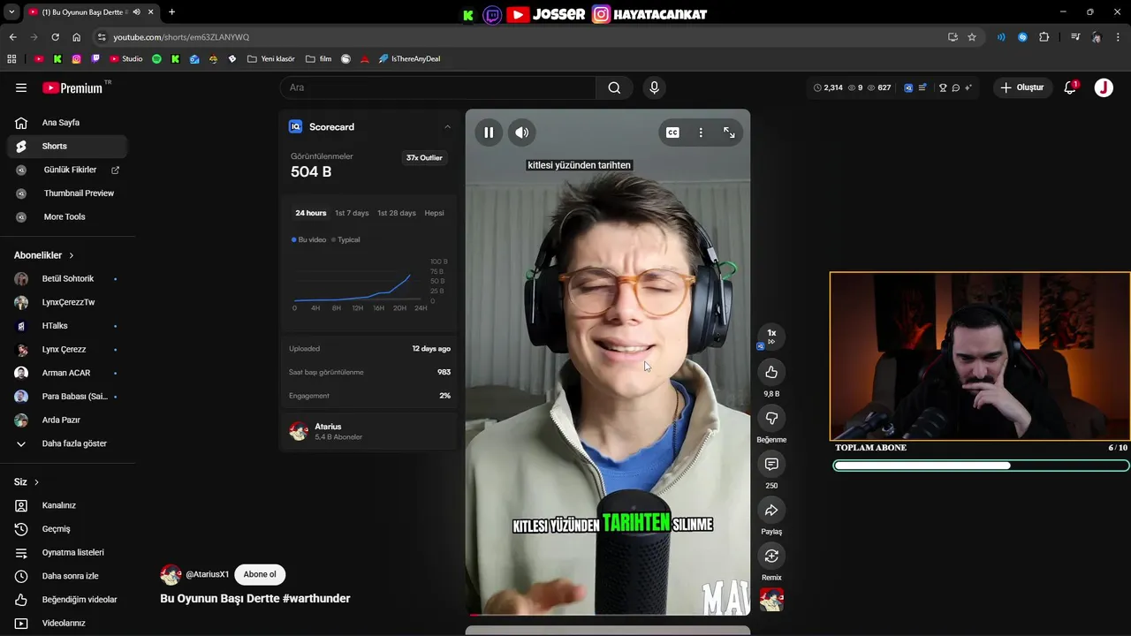Image resolution: width=1131 pixels, height=636 pixels.
Task: Open Oynatma listeleri
Action: pyautogui.click(x=67, y=552)
